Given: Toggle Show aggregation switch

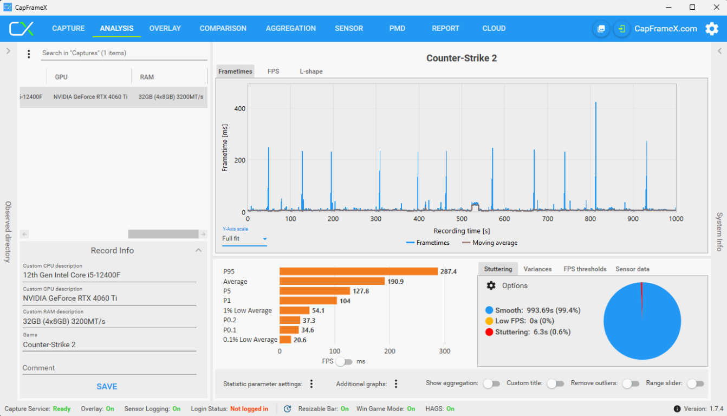Looking at the screenshot, I should (x=491, y=383).
